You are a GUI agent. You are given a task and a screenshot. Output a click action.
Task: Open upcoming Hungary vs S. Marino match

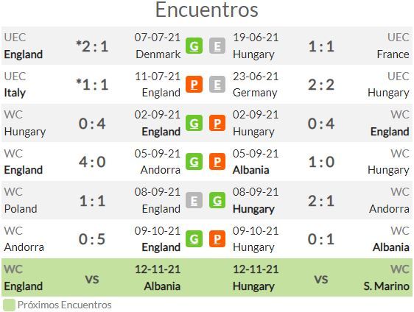[x=321, y=277]
